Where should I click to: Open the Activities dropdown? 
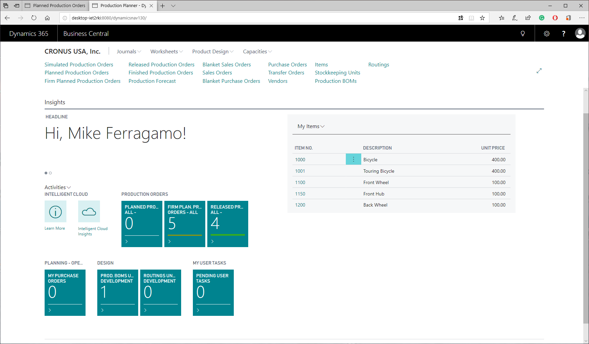click(58, 187)
